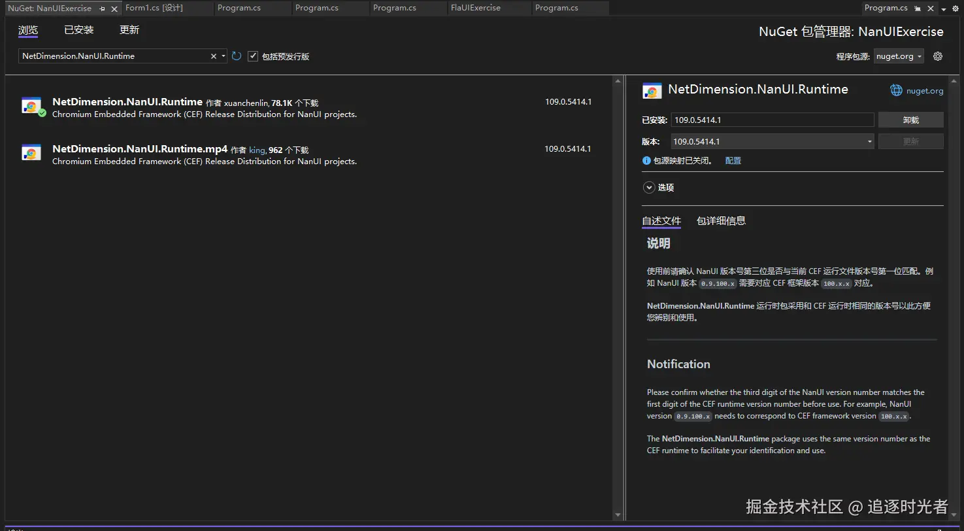Refresh the package search results
Image resolution: width=964 pixels, height=531 pixels.
pos(237,56)
